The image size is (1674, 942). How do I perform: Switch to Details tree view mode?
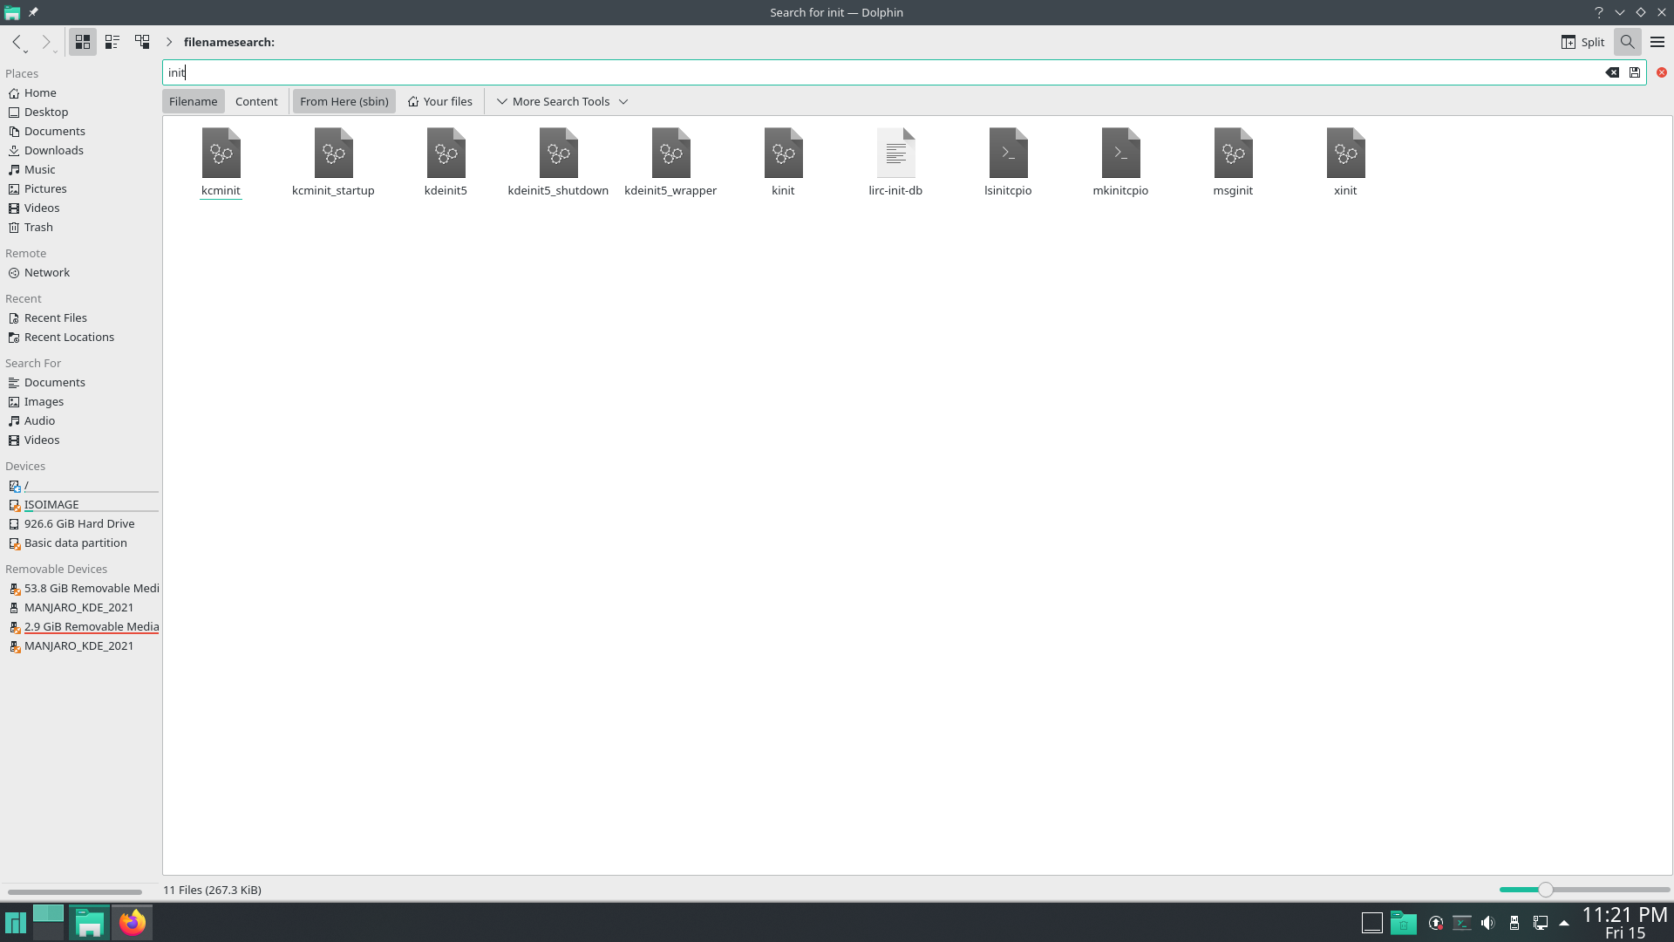click(142, 42)
